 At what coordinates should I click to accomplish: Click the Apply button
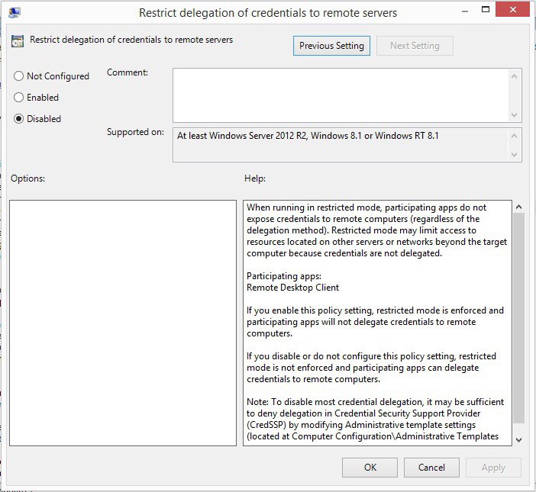(x=493, y=468)
